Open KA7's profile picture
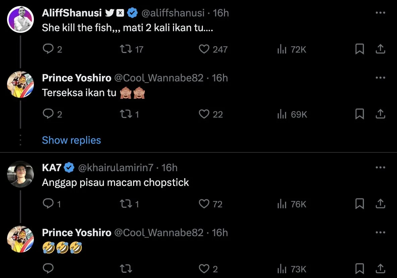This screenshot has height=278, width=397. (20, 174)
